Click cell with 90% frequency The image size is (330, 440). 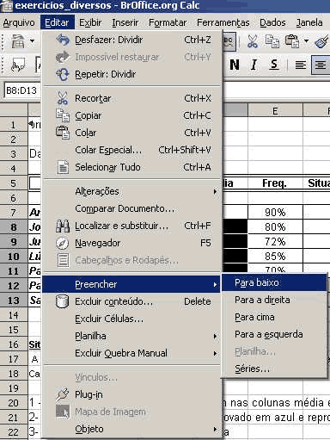[x=275, y=213]
